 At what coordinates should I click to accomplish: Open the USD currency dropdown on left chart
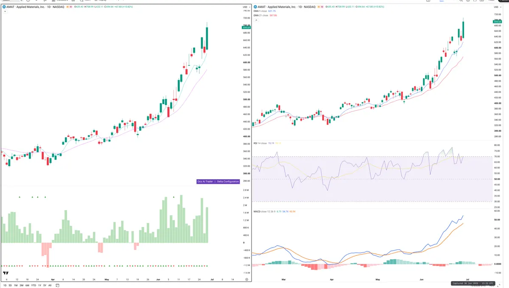click(x=246, y=7)
